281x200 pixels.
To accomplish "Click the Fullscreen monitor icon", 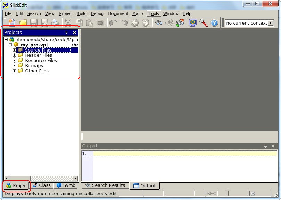I will tap(193, 23).
